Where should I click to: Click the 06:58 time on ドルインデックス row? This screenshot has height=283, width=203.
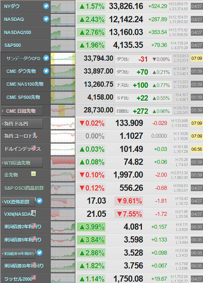coord(197,149)
